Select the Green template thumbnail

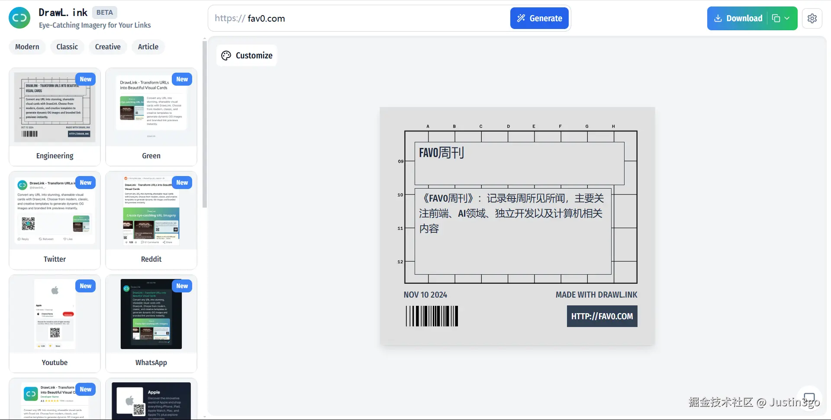(151, 108)
